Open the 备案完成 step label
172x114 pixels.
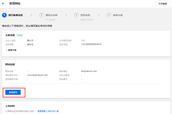coord(118,15)
